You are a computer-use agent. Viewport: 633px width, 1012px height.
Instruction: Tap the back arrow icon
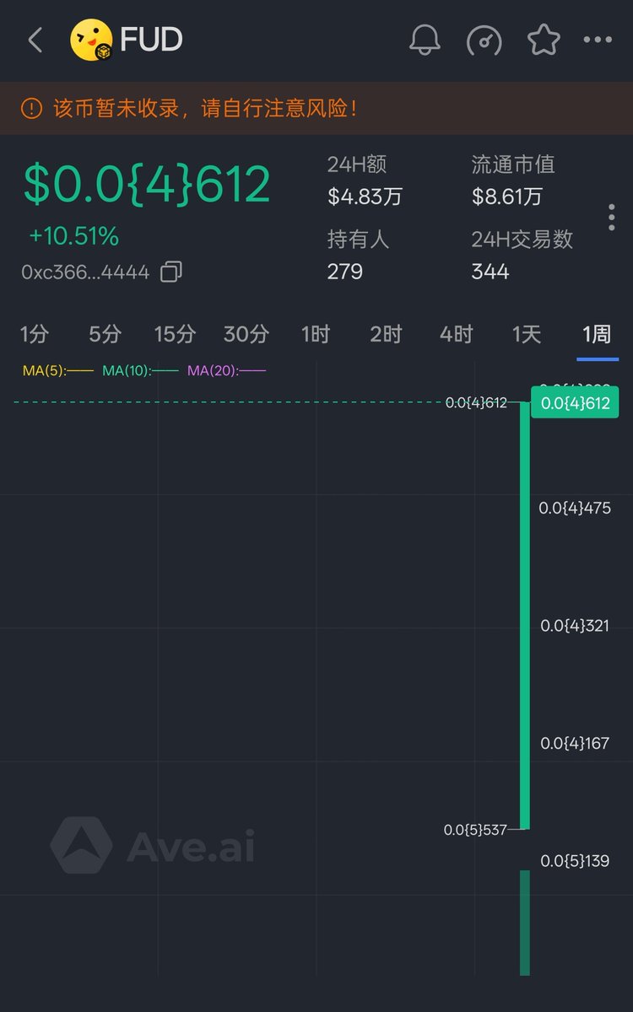coord(35,40)
